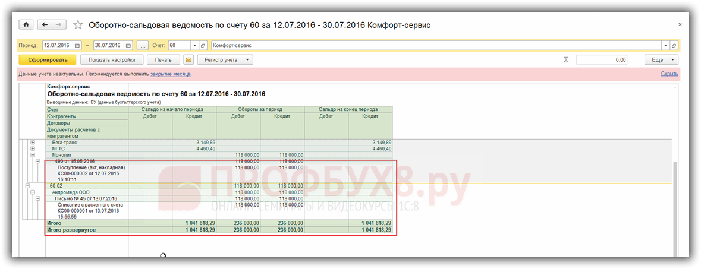The height and width of the screenshot is (269, 701).
Task: Navigate back with the left arrow
Action: click(44, 24)
